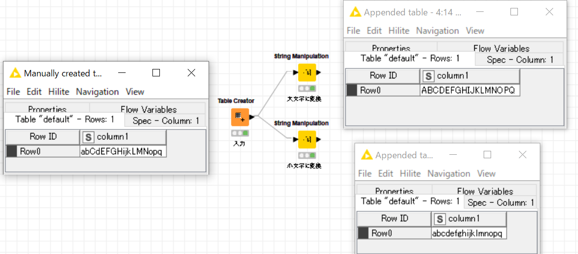
Task: Switch to Flow Variables tab in upper Appended table
Action: coord(501,48)
